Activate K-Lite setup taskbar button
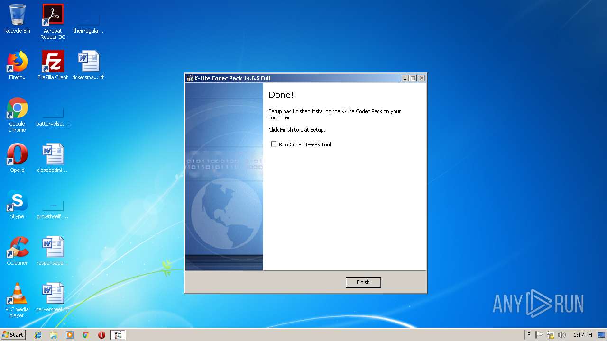Viewport: 607px width, 341px height. click(118, 335)
